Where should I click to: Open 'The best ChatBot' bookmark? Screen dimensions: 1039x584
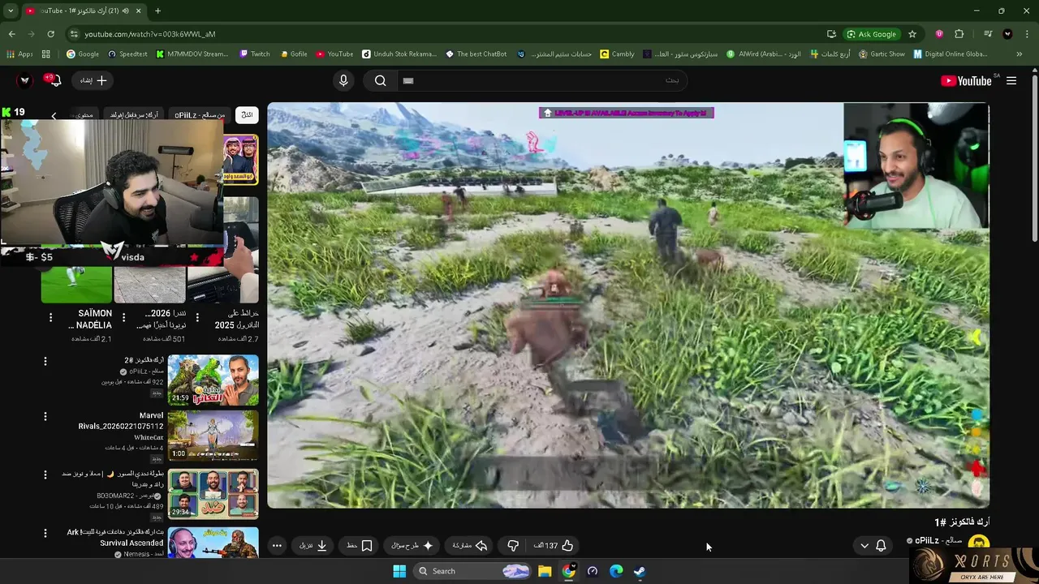tap(476, 54)
